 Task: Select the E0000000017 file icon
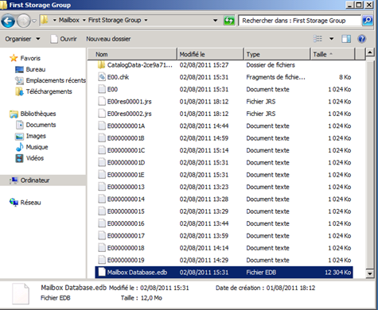102,235
